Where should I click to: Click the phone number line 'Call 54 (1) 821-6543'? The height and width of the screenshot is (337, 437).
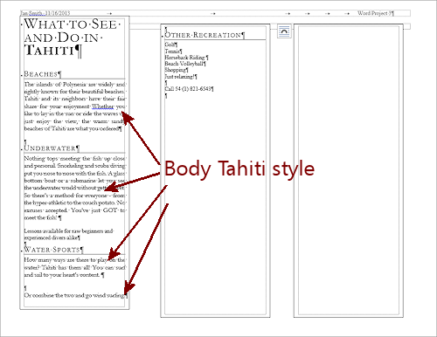189,89
